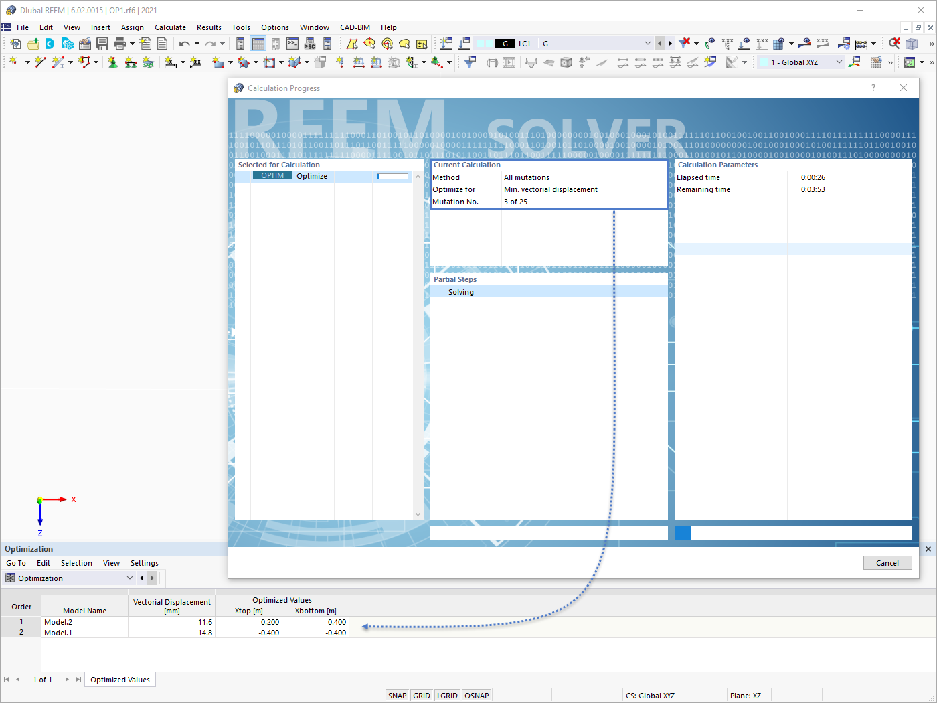Save the current model file
Viewport: 937px width, 703px height.
point(102,43)
